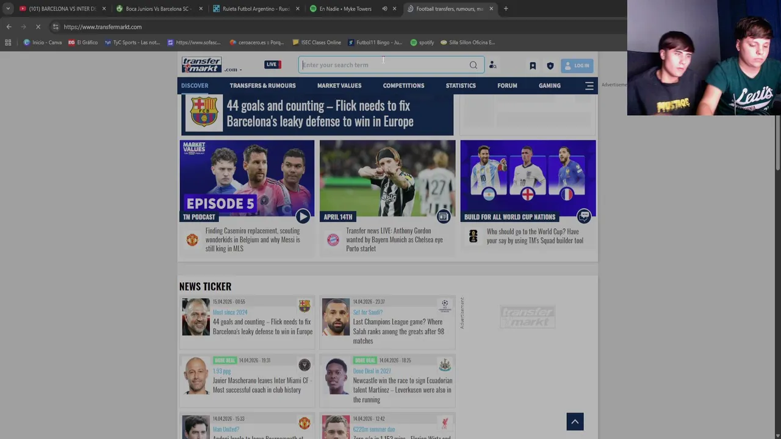The height and width of the screenshot is (439, 781).
Task: Click the Newcastle crest on Done Deal story
Action: click(x=445, y=365)
